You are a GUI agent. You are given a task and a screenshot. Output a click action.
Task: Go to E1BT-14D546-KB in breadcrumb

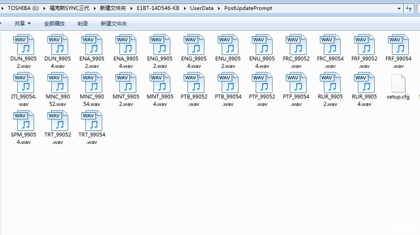click(x=158, y=8)
